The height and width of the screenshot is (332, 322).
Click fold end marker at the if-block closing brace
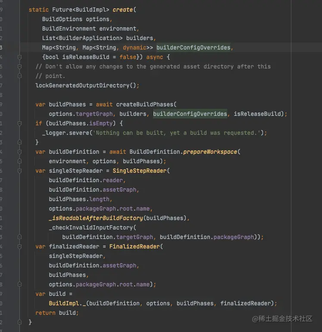(x=19, y=142)
